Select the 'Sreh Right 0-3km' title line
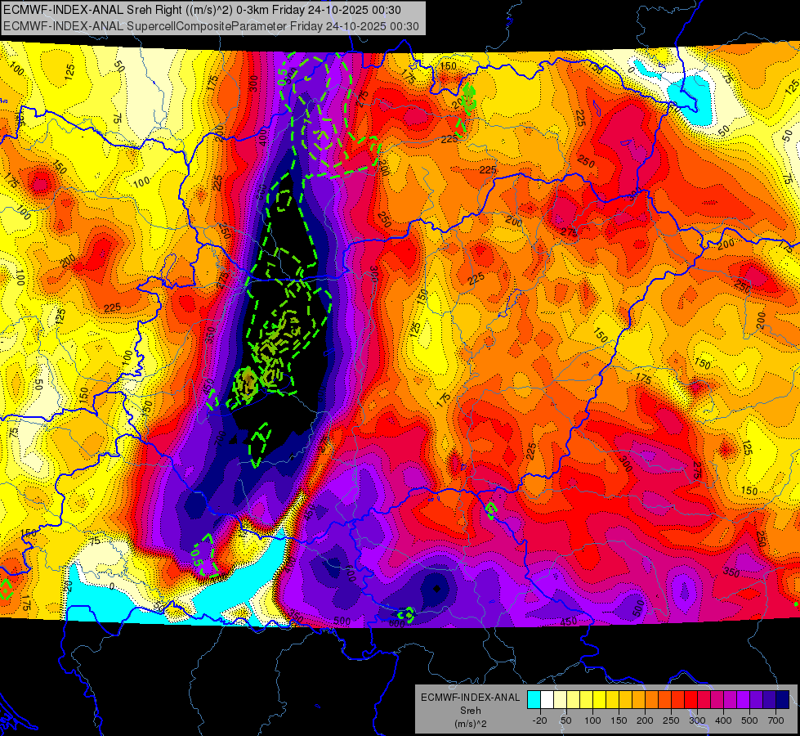Screen dimensions: 800x736 click(202, 10)
